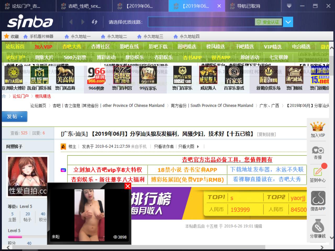Image resolution: width=335 pixels, height=251 pixels.
Task: Go forward with the right arrow button
Action: (83, 22)
